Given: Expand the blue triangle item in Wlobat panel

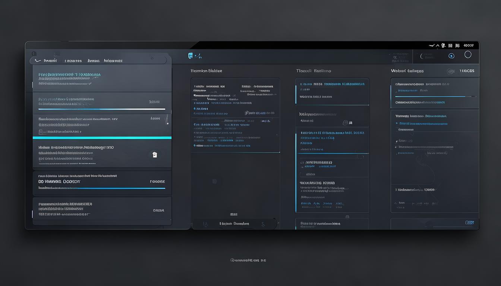Looking at the screenshot, I should 397,123.
